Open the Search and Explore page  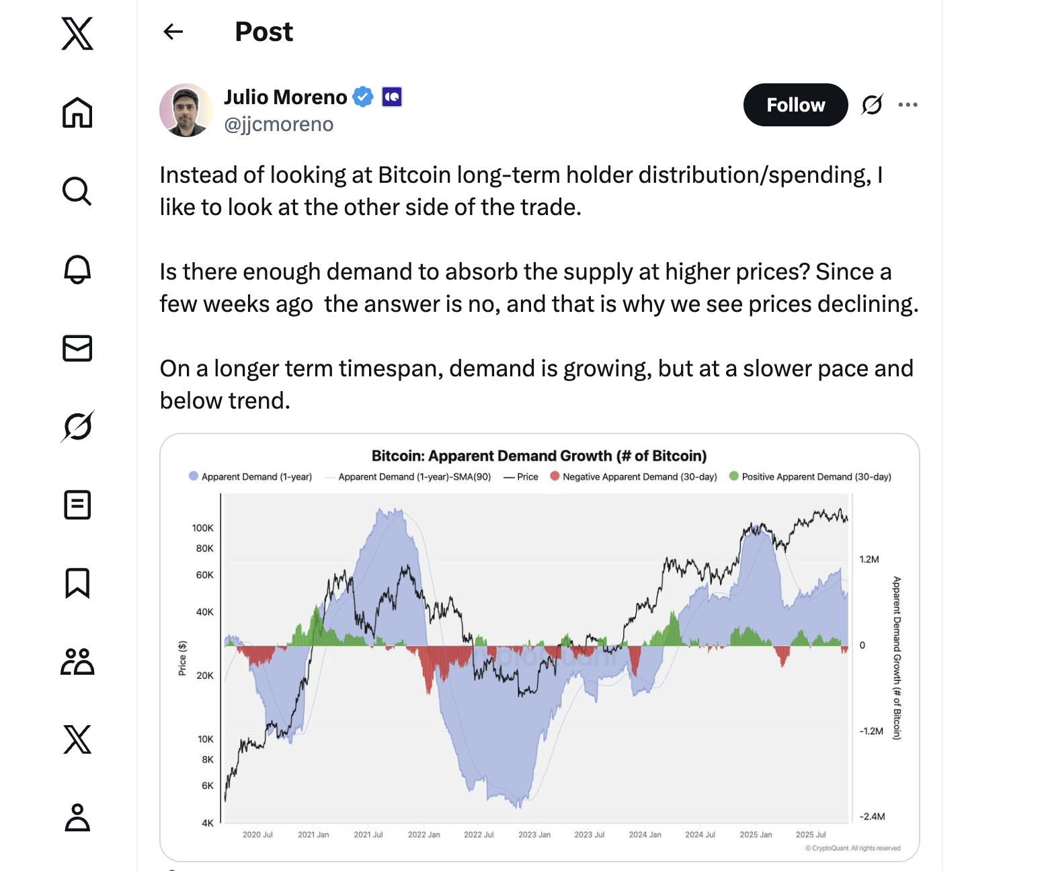coord(77,191)
